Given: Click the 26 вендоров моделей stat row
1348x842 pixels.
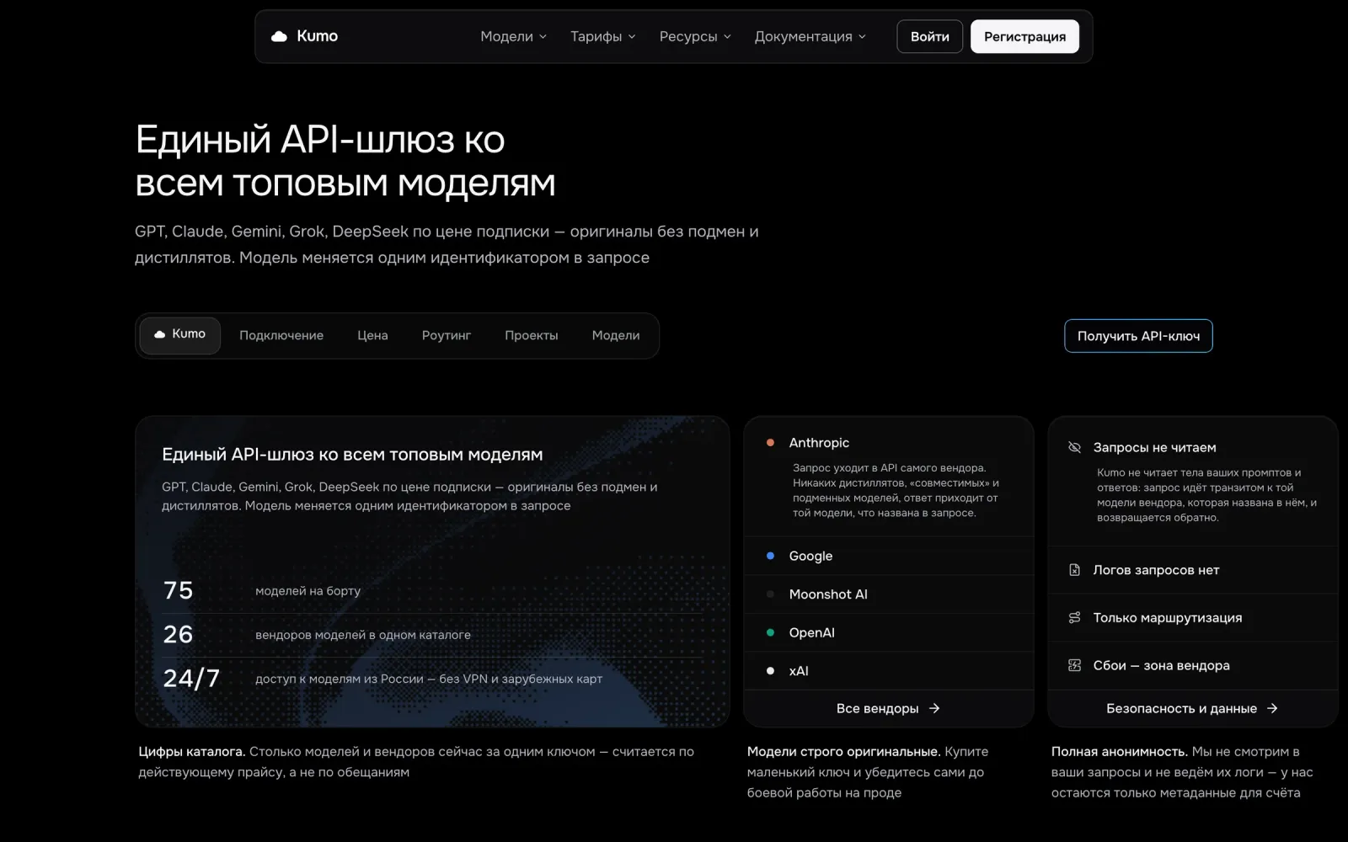Looking at the screenshot, I should pyautogui.click(x=432, y=634).
